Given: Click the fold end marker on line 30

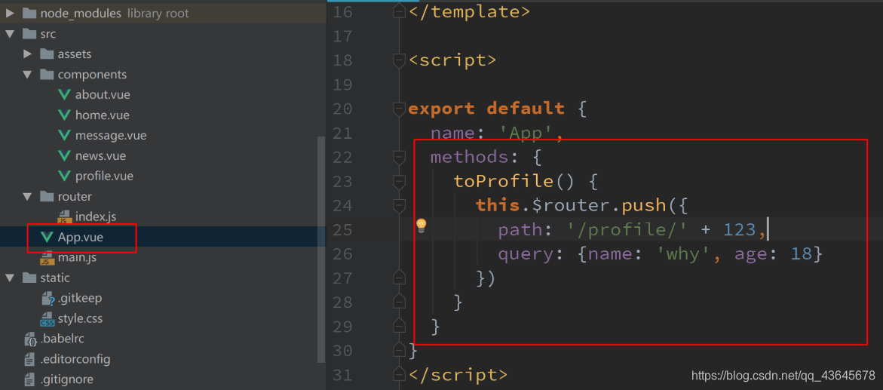Looking at the screenshot, I should [x=399, y=350].
